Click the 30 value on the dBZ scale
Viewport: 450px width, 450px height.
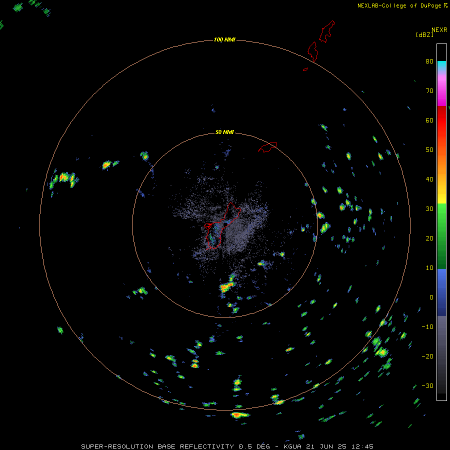429,208
